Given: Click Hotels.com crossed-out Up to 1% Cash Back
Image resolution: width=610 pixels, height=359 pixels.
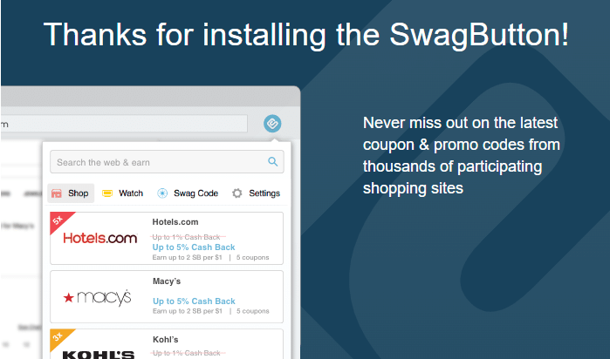Looking at the screenshot, I should pos(187,237).
